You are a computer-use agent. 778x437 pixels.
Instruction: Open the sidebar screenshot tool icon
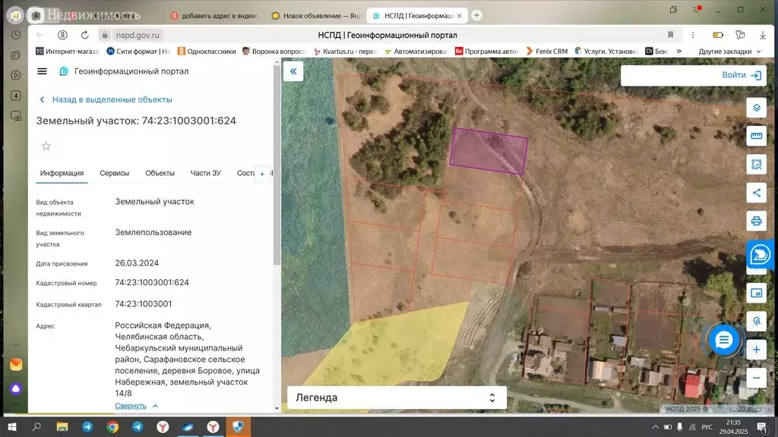coord(16,116)
